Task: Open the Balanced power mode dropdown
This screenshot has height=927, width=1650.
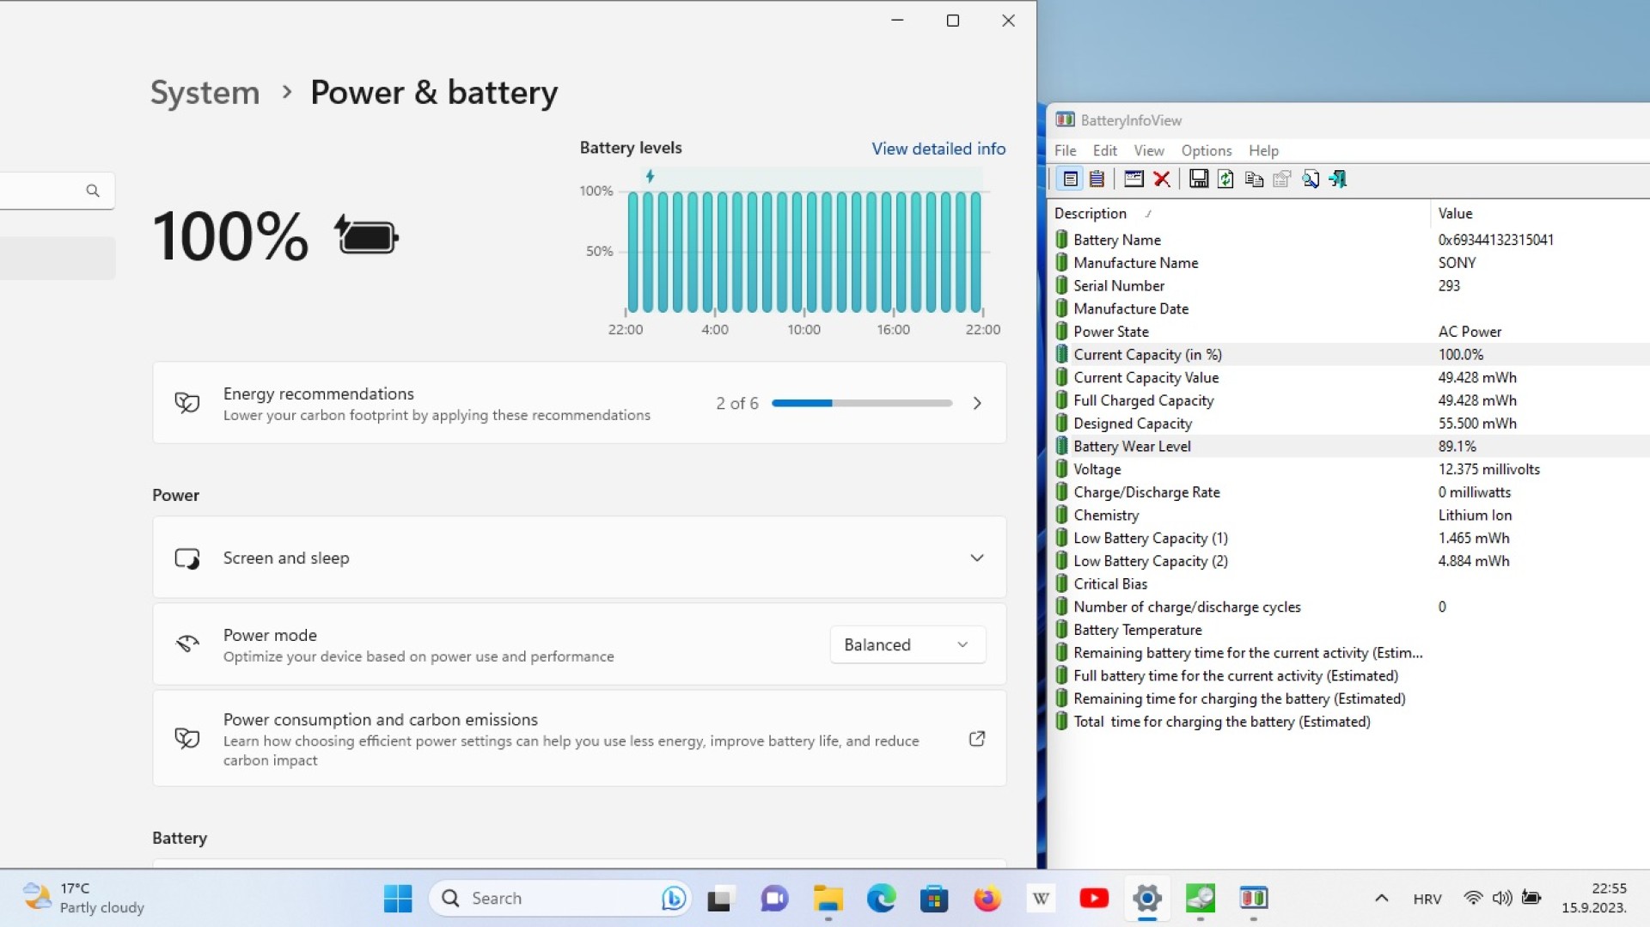Action: (907, 644)
